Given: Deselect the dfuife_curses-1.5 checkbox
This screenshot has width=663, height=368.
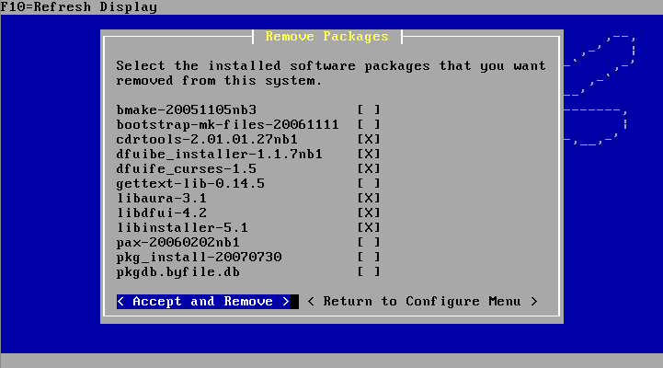Looking at the screenshot, I should click(x=369, y=168).
